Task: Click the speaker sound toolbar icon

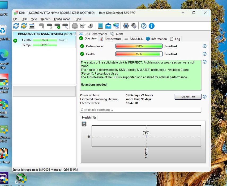Action: click(x=134, y=26)
